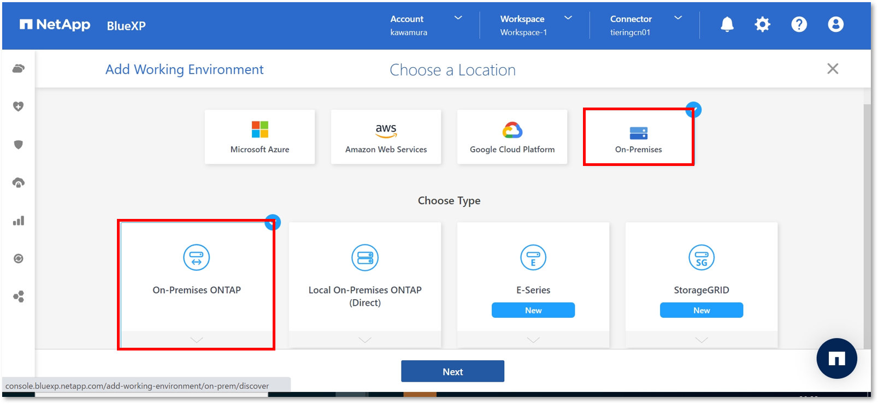This screenshot has width=878, height=404.
Task: Click the NetApp logo
Action: tap(55, 25)
